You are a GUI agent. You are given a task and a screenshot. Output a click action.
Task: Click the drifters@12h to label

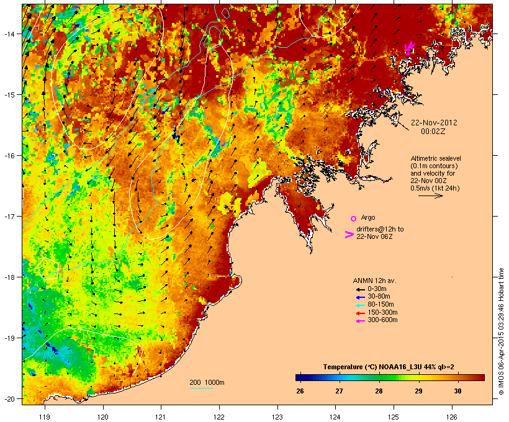[380, 229]
